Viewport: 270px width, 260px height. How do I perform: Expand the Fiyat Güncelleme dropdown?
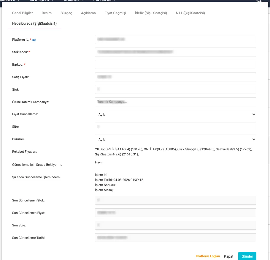tap(175, 114)
